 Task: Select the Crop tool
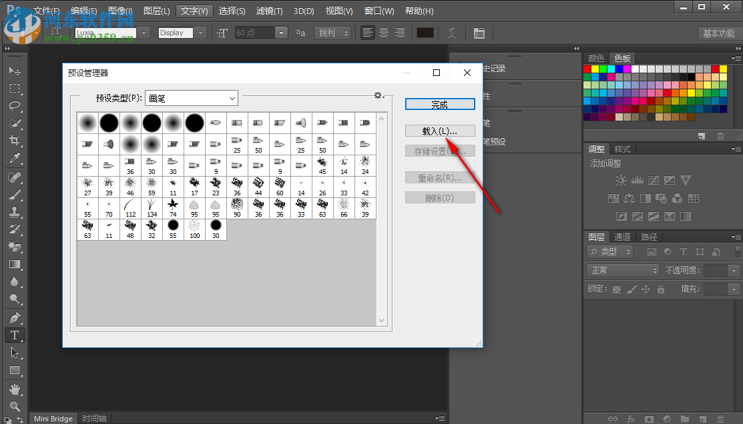15,141
